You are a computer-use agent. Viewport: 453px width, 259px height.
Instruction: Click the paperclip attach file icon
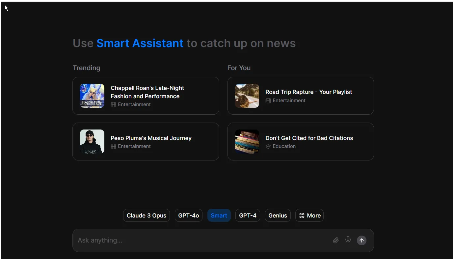[x=336, y=240]
